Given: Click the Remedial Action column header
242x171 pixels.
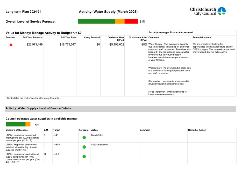Looking at the screenshot, I should (x=197, y=130).
